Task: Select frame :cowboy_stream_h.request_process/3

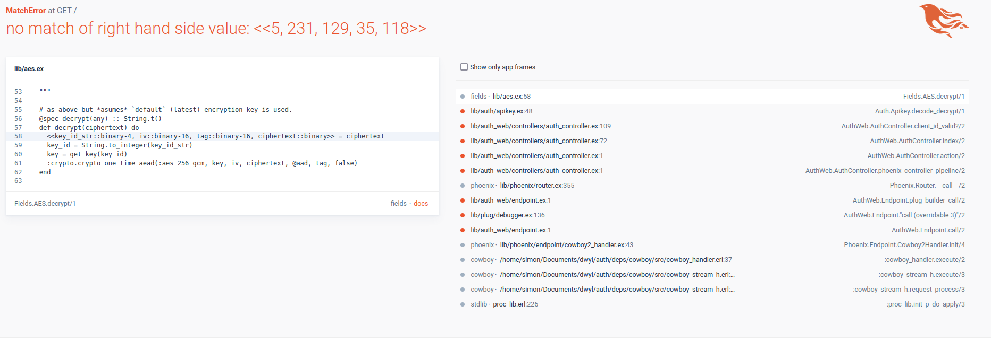Action: point(712,290)
